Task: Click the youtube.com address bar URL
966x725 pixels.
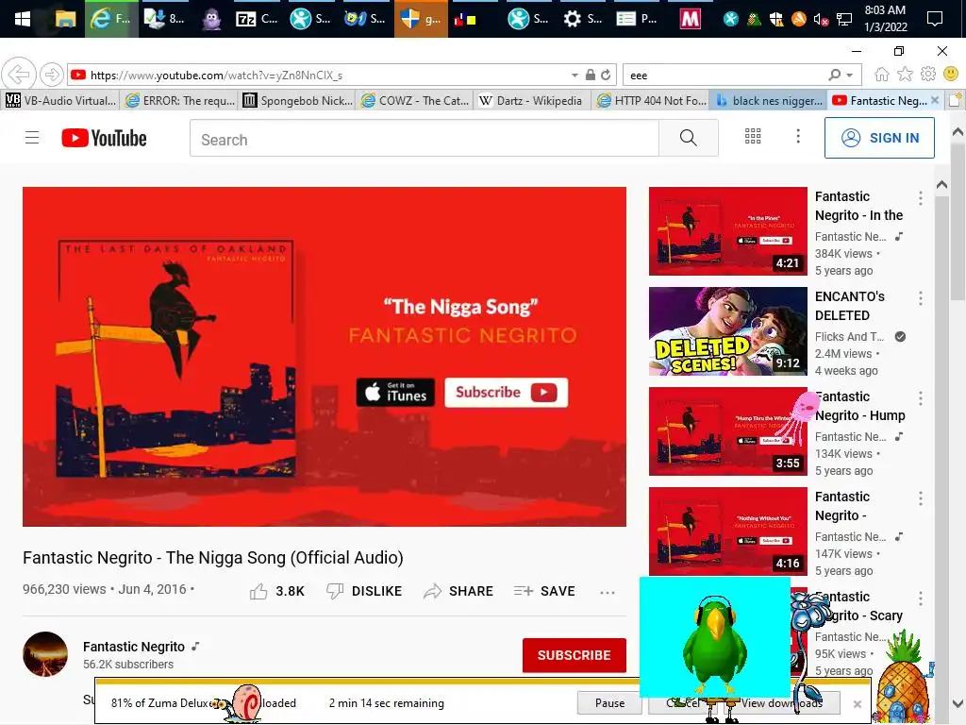Action: pyautogui.click(x=216, y=76)
